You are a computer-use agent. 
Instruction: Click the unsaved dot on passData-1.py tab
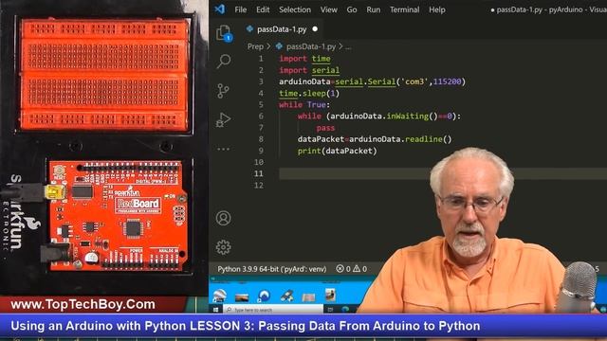tap(315, 29)
